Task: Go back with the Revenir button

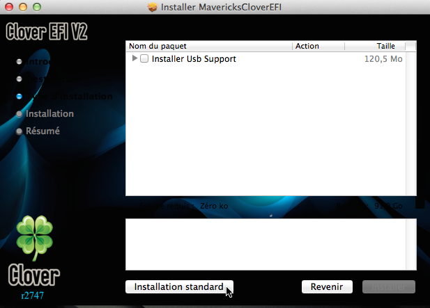Action: [327, 286]
